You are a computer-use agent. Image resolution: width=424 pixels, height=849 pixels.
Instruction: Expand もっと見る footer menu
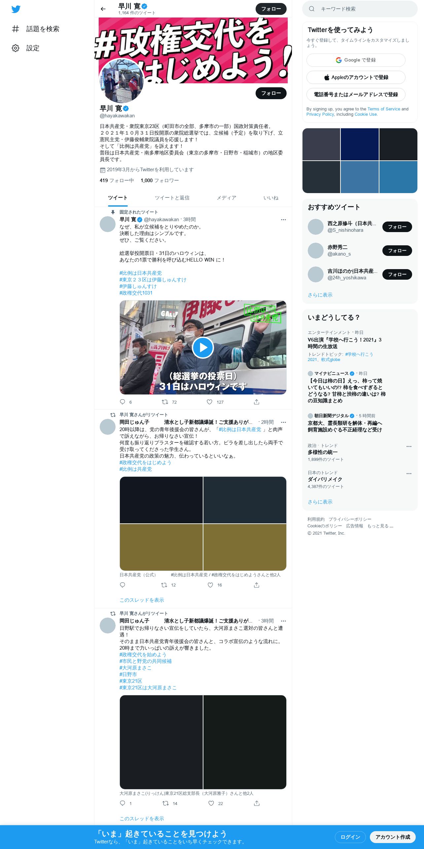380,526
